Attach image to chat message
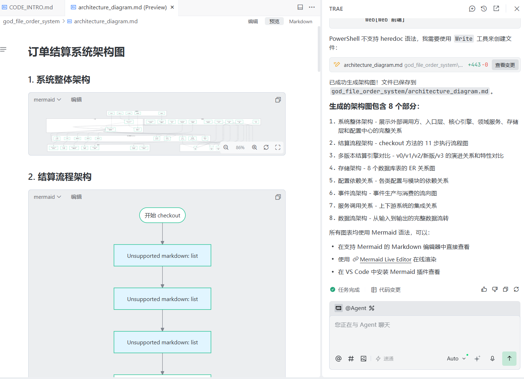 pyautogui.click(x=364, y=359)
